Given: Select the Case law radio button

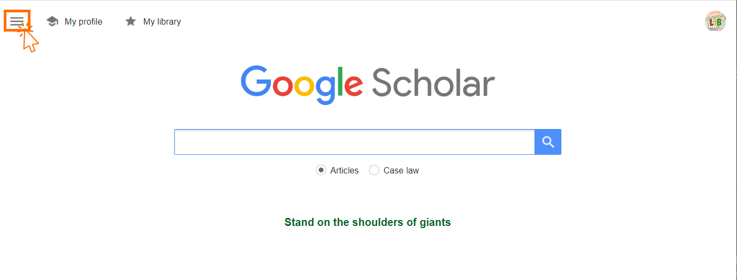Looking at the screenshot, I should [374, 170].
